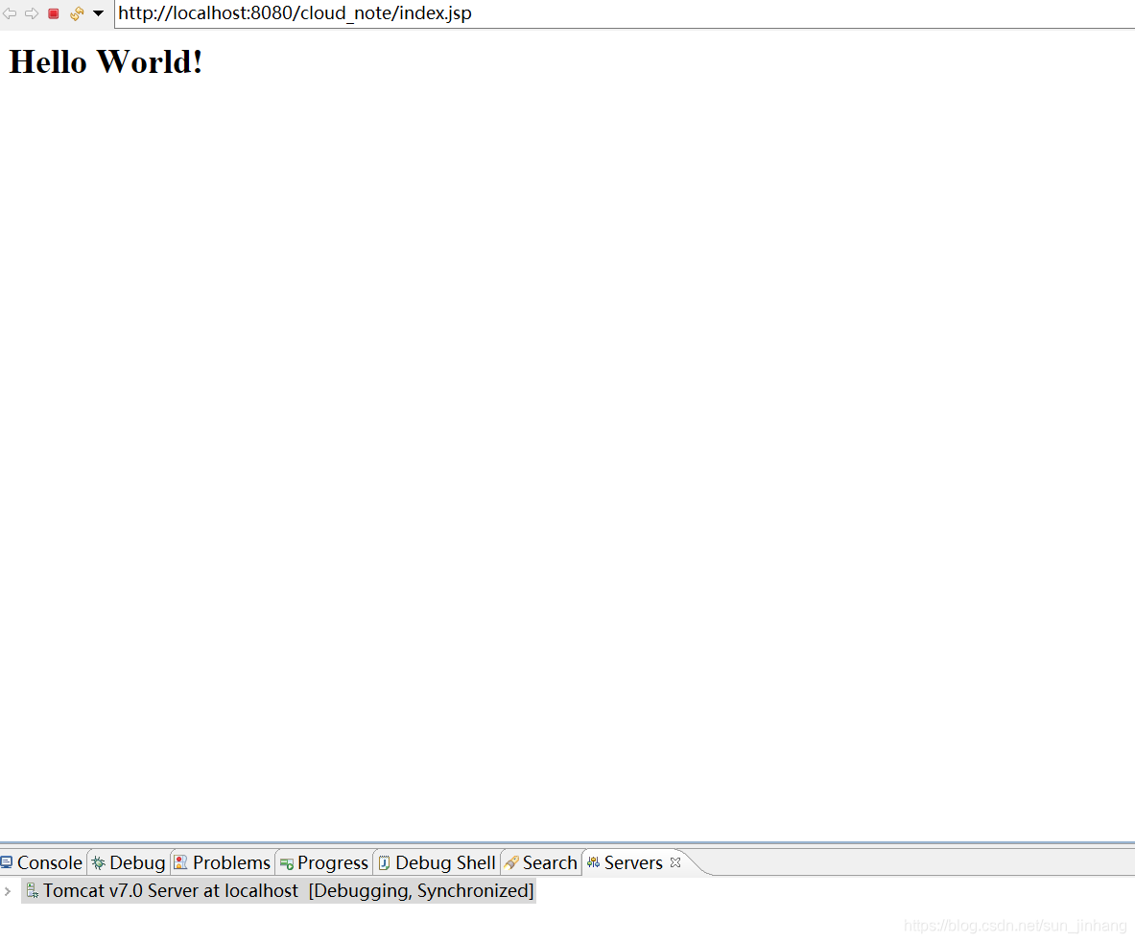1135x943 pixels.
Task: Click the Debug Shell tab icon
Action: point(385,862)
